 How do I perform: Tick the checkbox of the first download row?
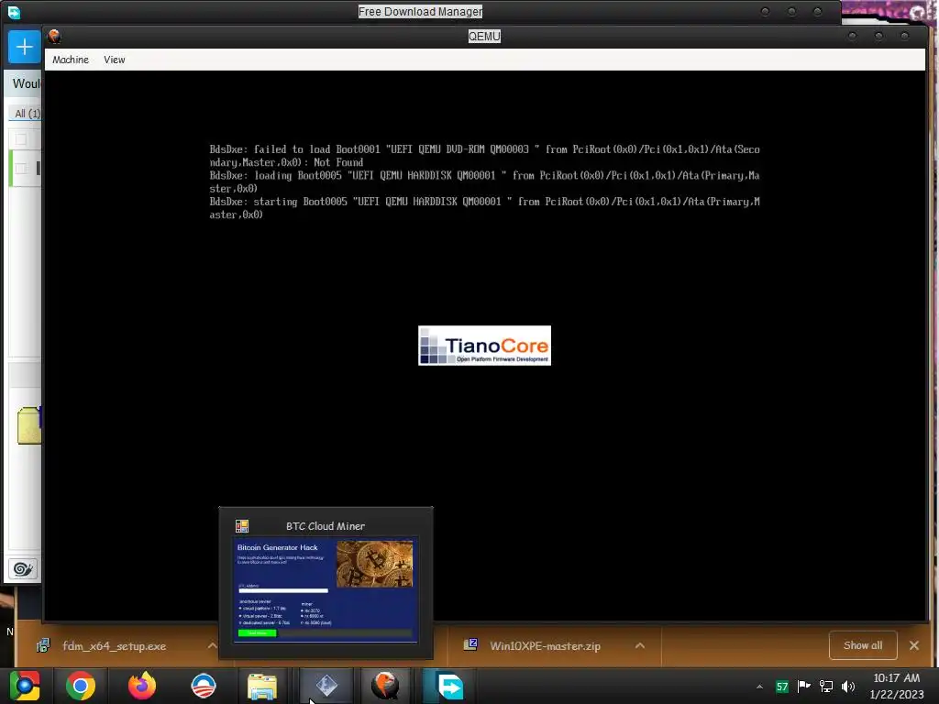point(21,169)
